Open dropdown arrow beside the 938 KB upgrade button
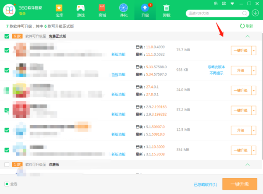263x194 pixels. (x=253, y=71)
